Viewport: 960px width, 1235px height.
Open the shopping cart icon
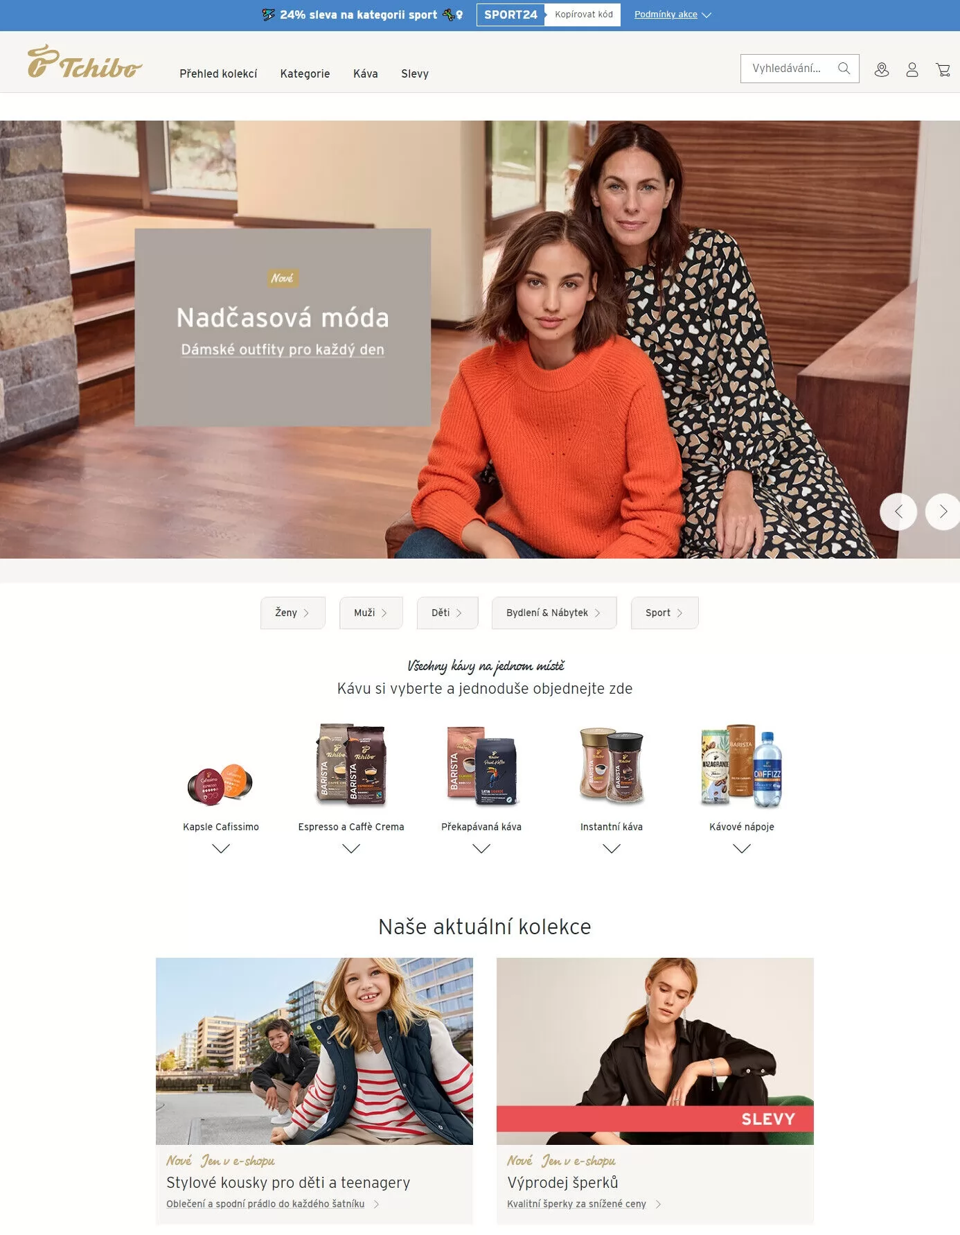tap(943, 69)
